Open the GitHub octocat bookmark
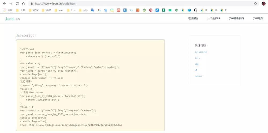This screenshot has width=268, height=133. 196,10
